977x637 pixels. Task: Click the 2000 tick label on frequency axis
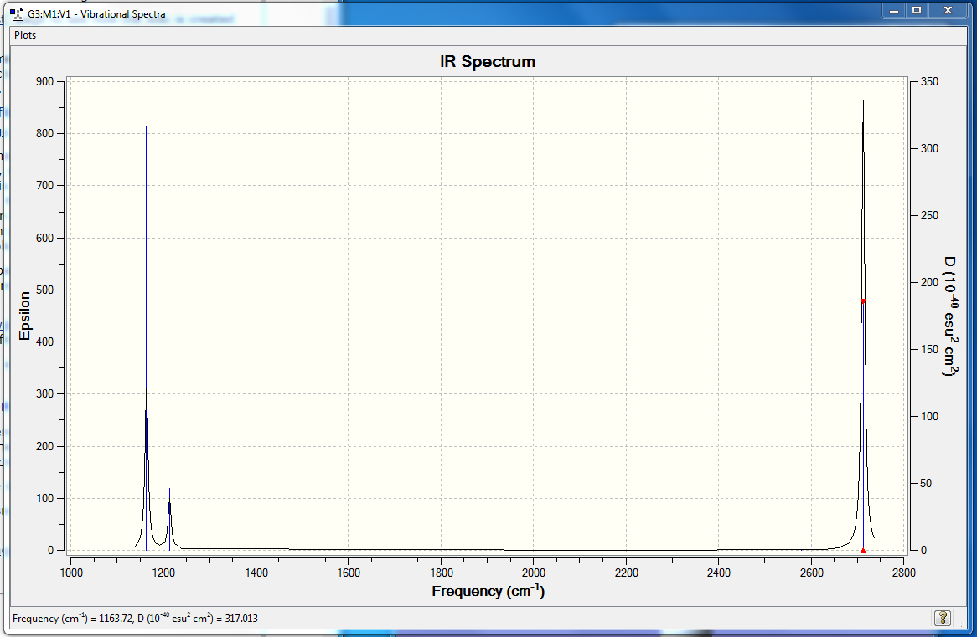(534, 573)
